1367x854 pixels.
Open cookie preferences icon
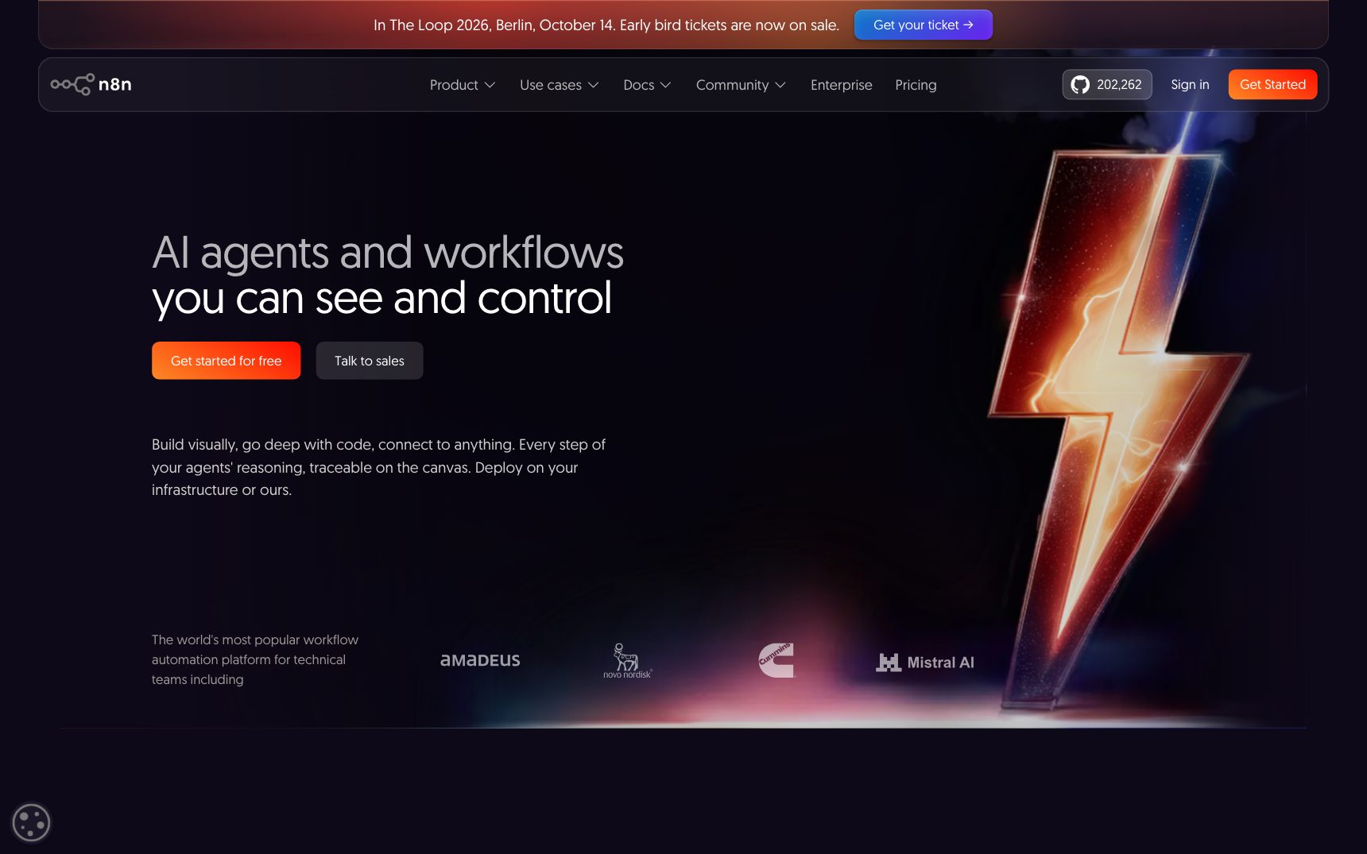click(x=31, y=822)
